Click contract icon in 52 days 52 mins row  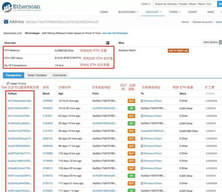click(142, 139)
